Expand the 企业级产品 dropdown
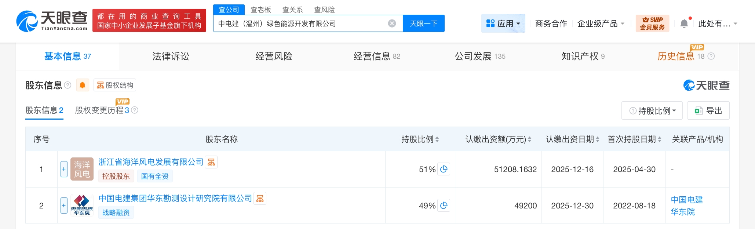Image resolution: width=755 pixels, height=229 pixels. point(601,23)
